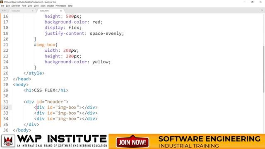Open the Goto menu

36,6
